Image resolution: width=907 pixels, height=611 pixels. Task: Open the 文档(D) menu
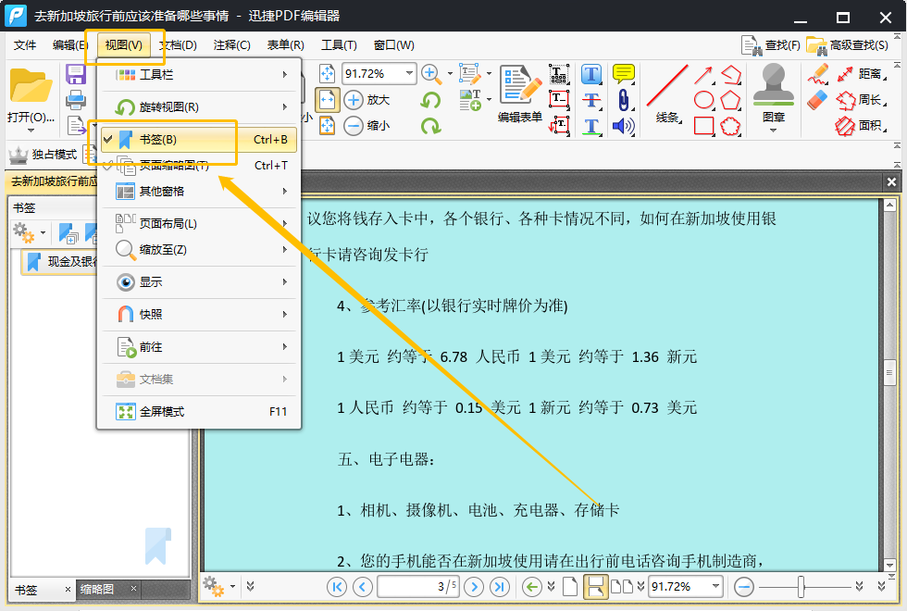[x=178, y=45]
